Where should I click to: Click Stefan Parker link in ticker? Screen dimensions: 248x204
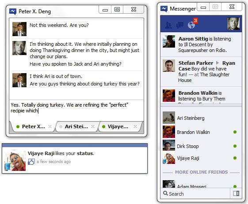click(196, 63)
